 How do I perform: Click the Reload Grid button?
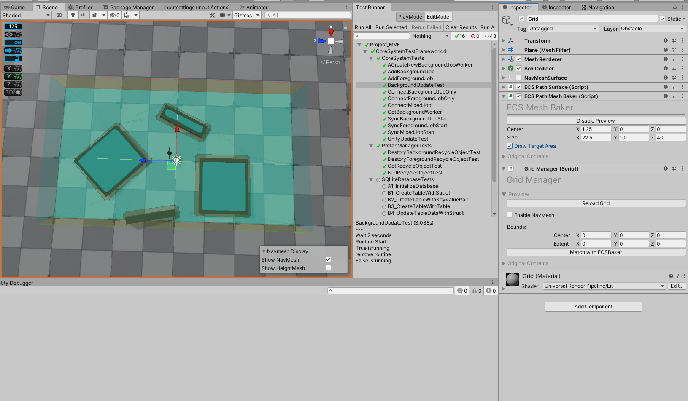596,203
